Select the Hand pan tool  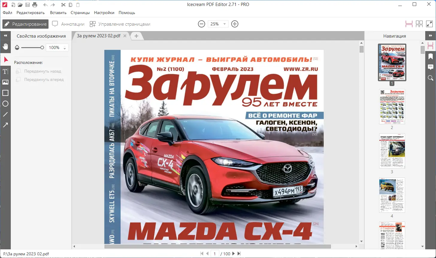[5, 46]
